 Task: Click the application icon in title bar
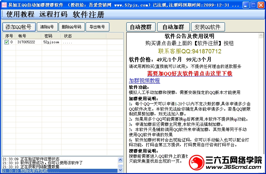pos(4,5)
